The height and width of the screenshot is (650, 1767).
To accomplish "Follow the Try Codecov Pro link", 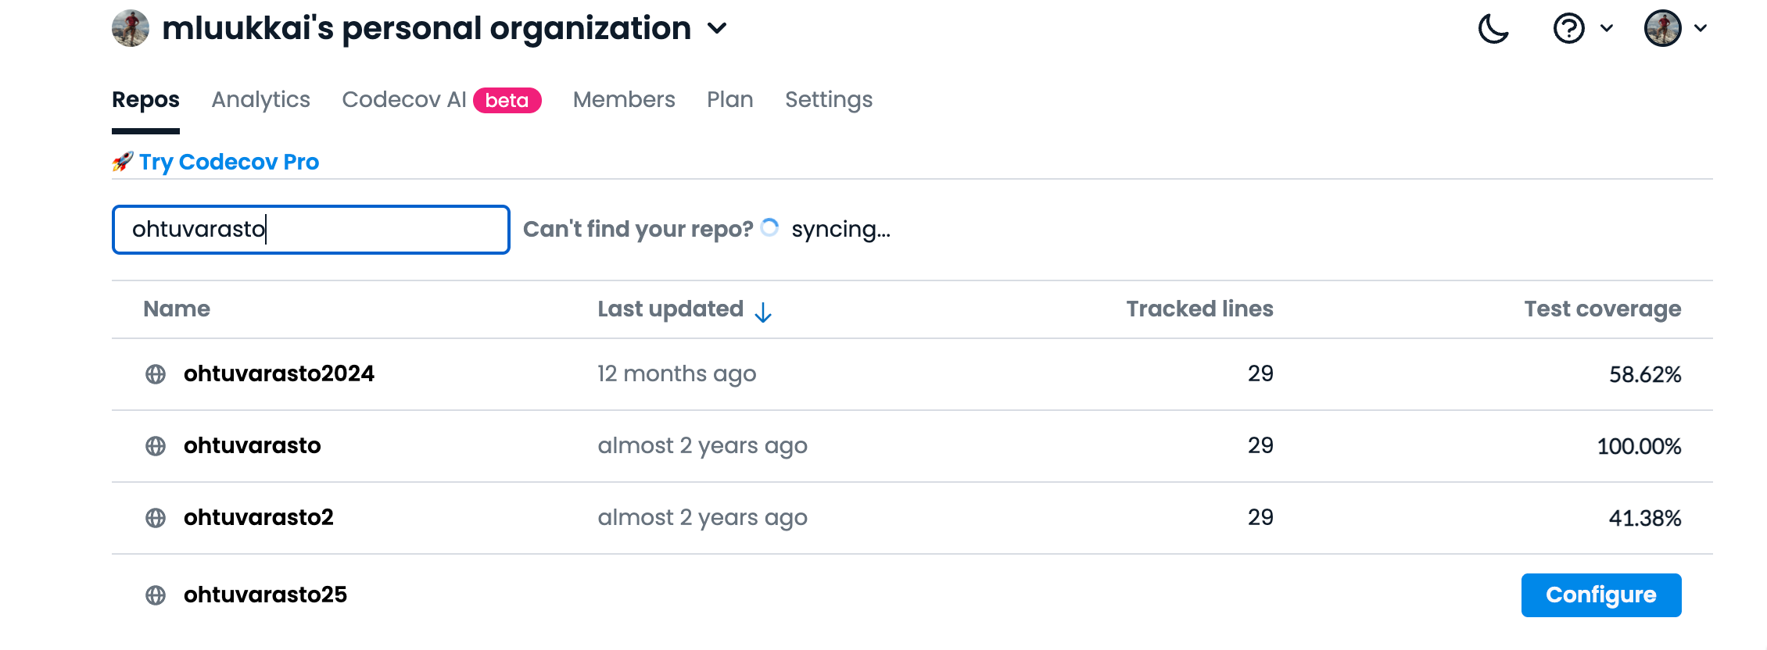I will 228,162.
